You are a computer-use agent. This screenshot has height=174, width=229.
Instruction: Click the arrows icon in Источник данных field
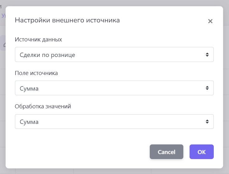point(207,55)
